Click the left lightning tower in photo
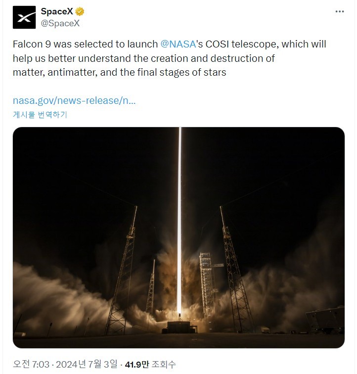This screenshot has width=357, height=374. (123, 270)
